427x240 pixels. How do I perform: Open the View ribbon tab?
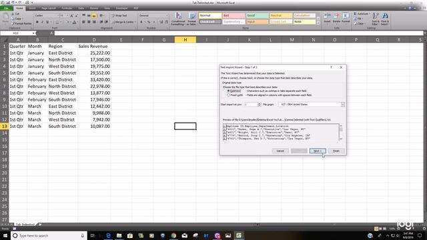click(x=107, y=8)
